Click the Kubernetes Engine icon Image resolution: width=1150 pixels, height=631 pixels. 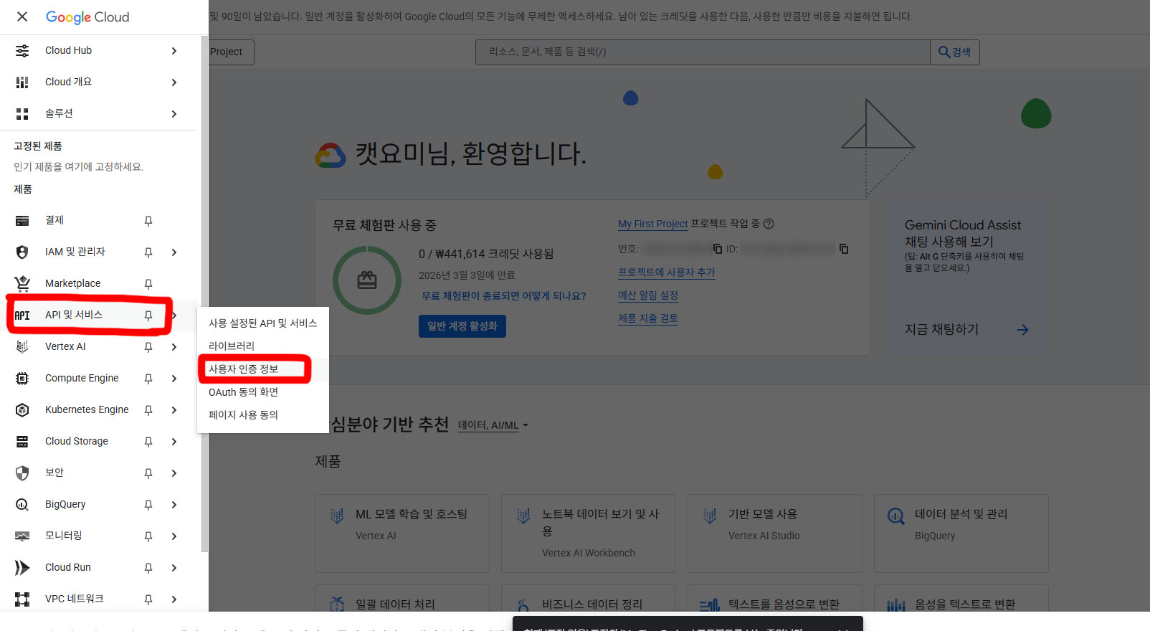pyautogui.click(x=22, y=410)
